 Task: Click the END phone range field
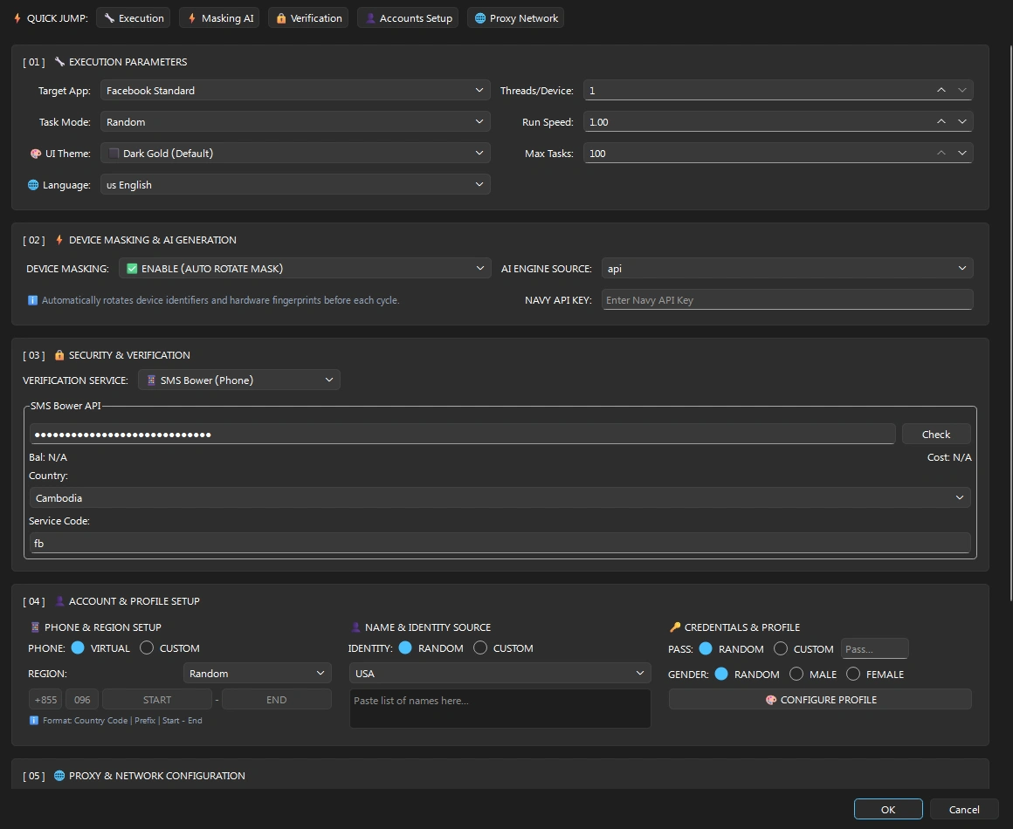click(277, 699)
